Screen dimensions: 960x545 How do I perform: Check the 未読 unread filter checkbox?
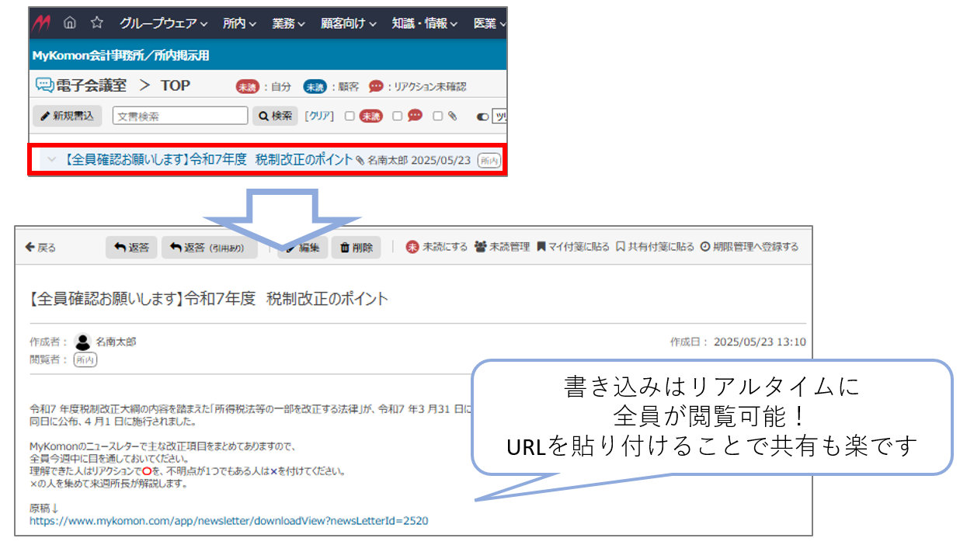(x=350, y=116)
